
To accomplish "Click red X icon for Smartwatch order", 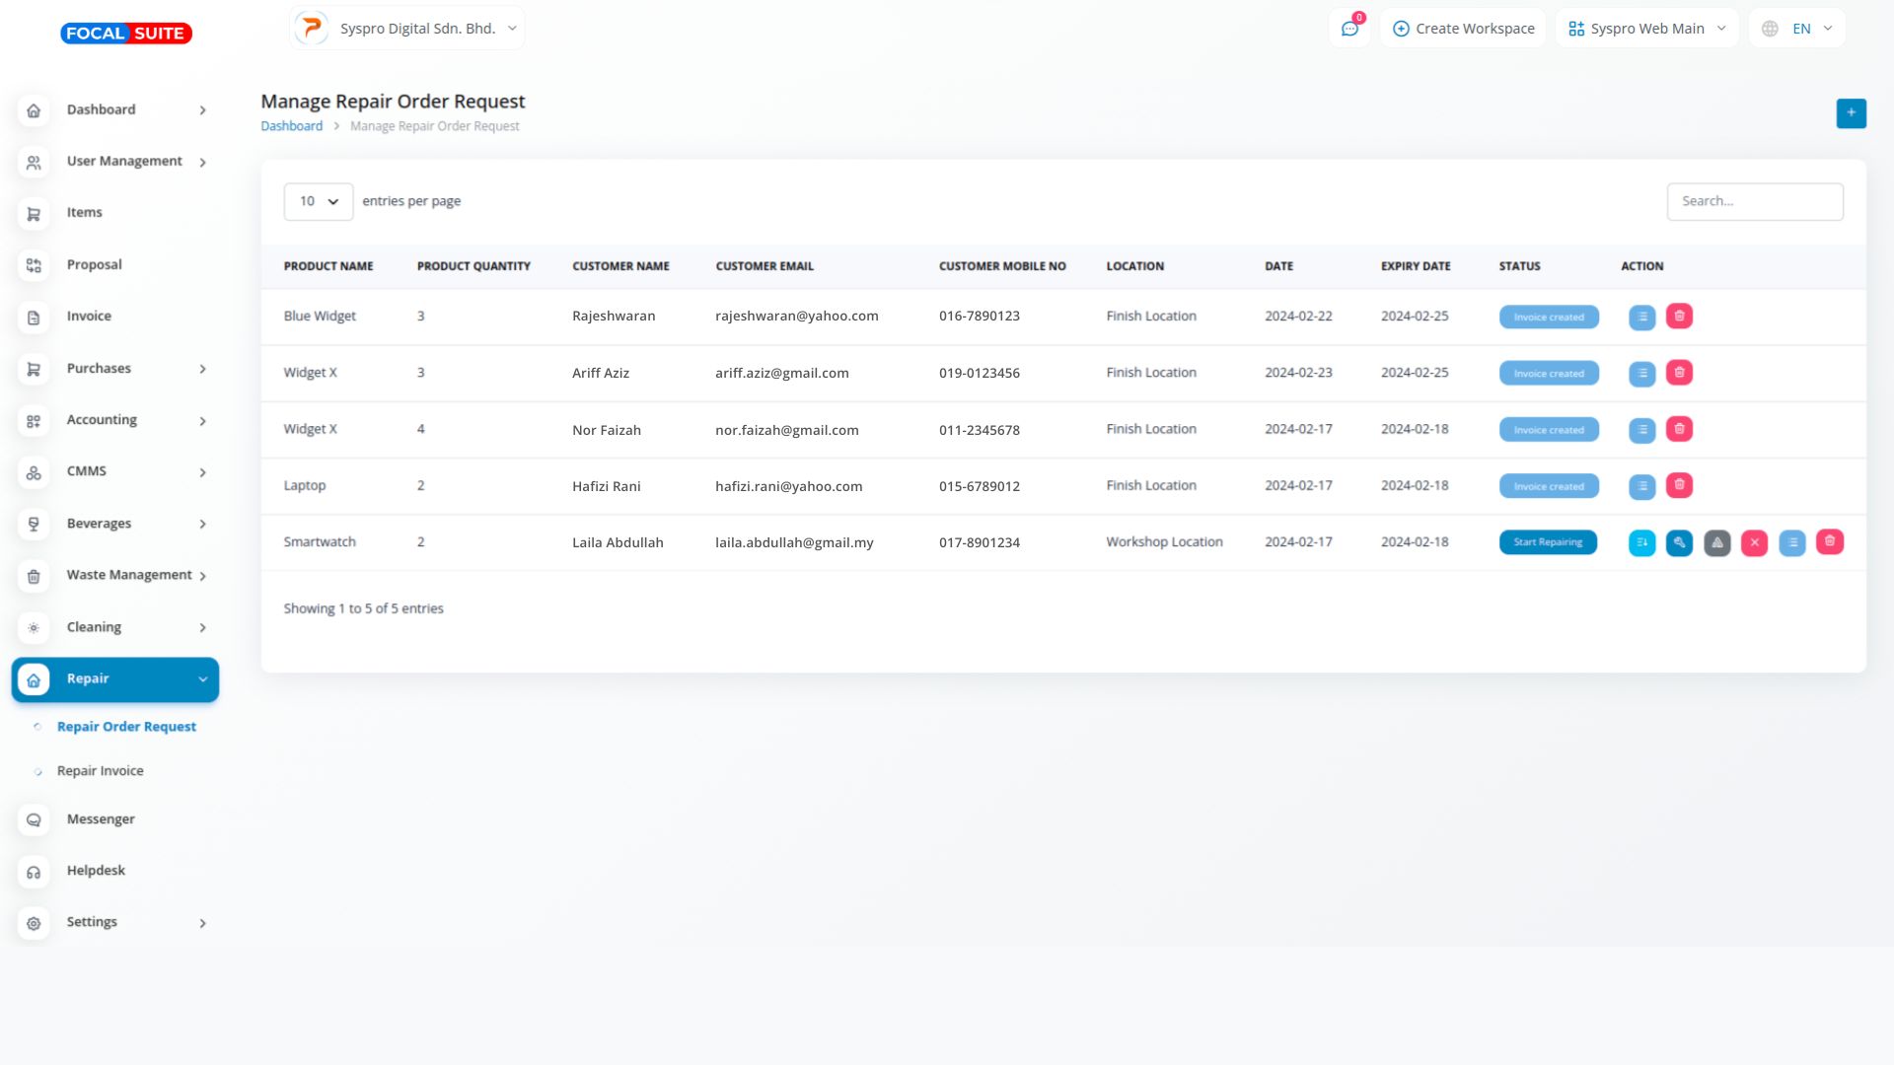I will pos(1754,542).
